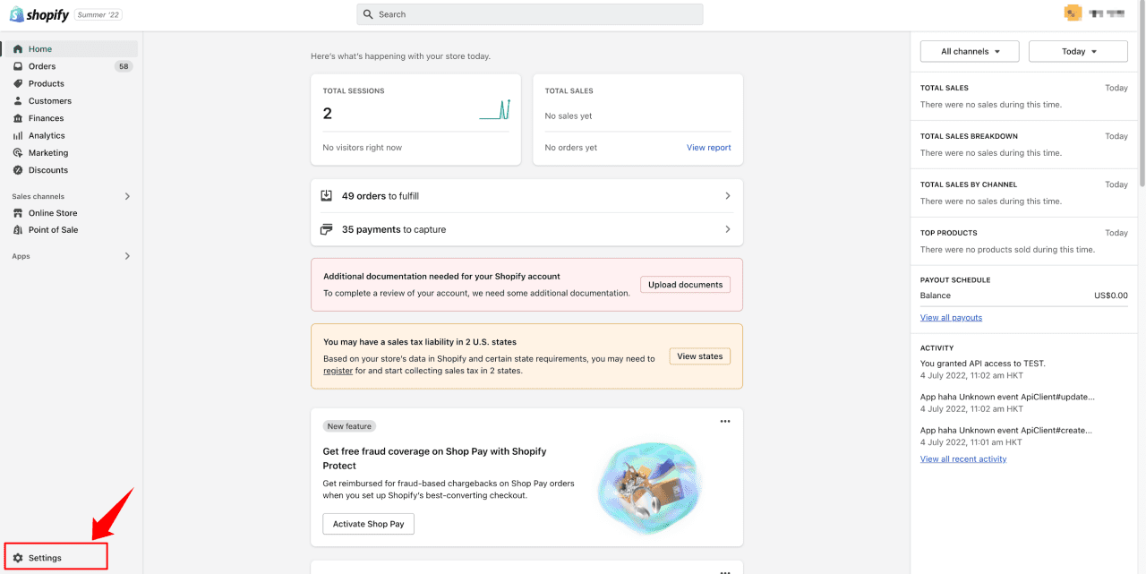Click the PAYOUT SCHEDULE heading
This screenshot has width=1146, height=574.
pos(955,280)
